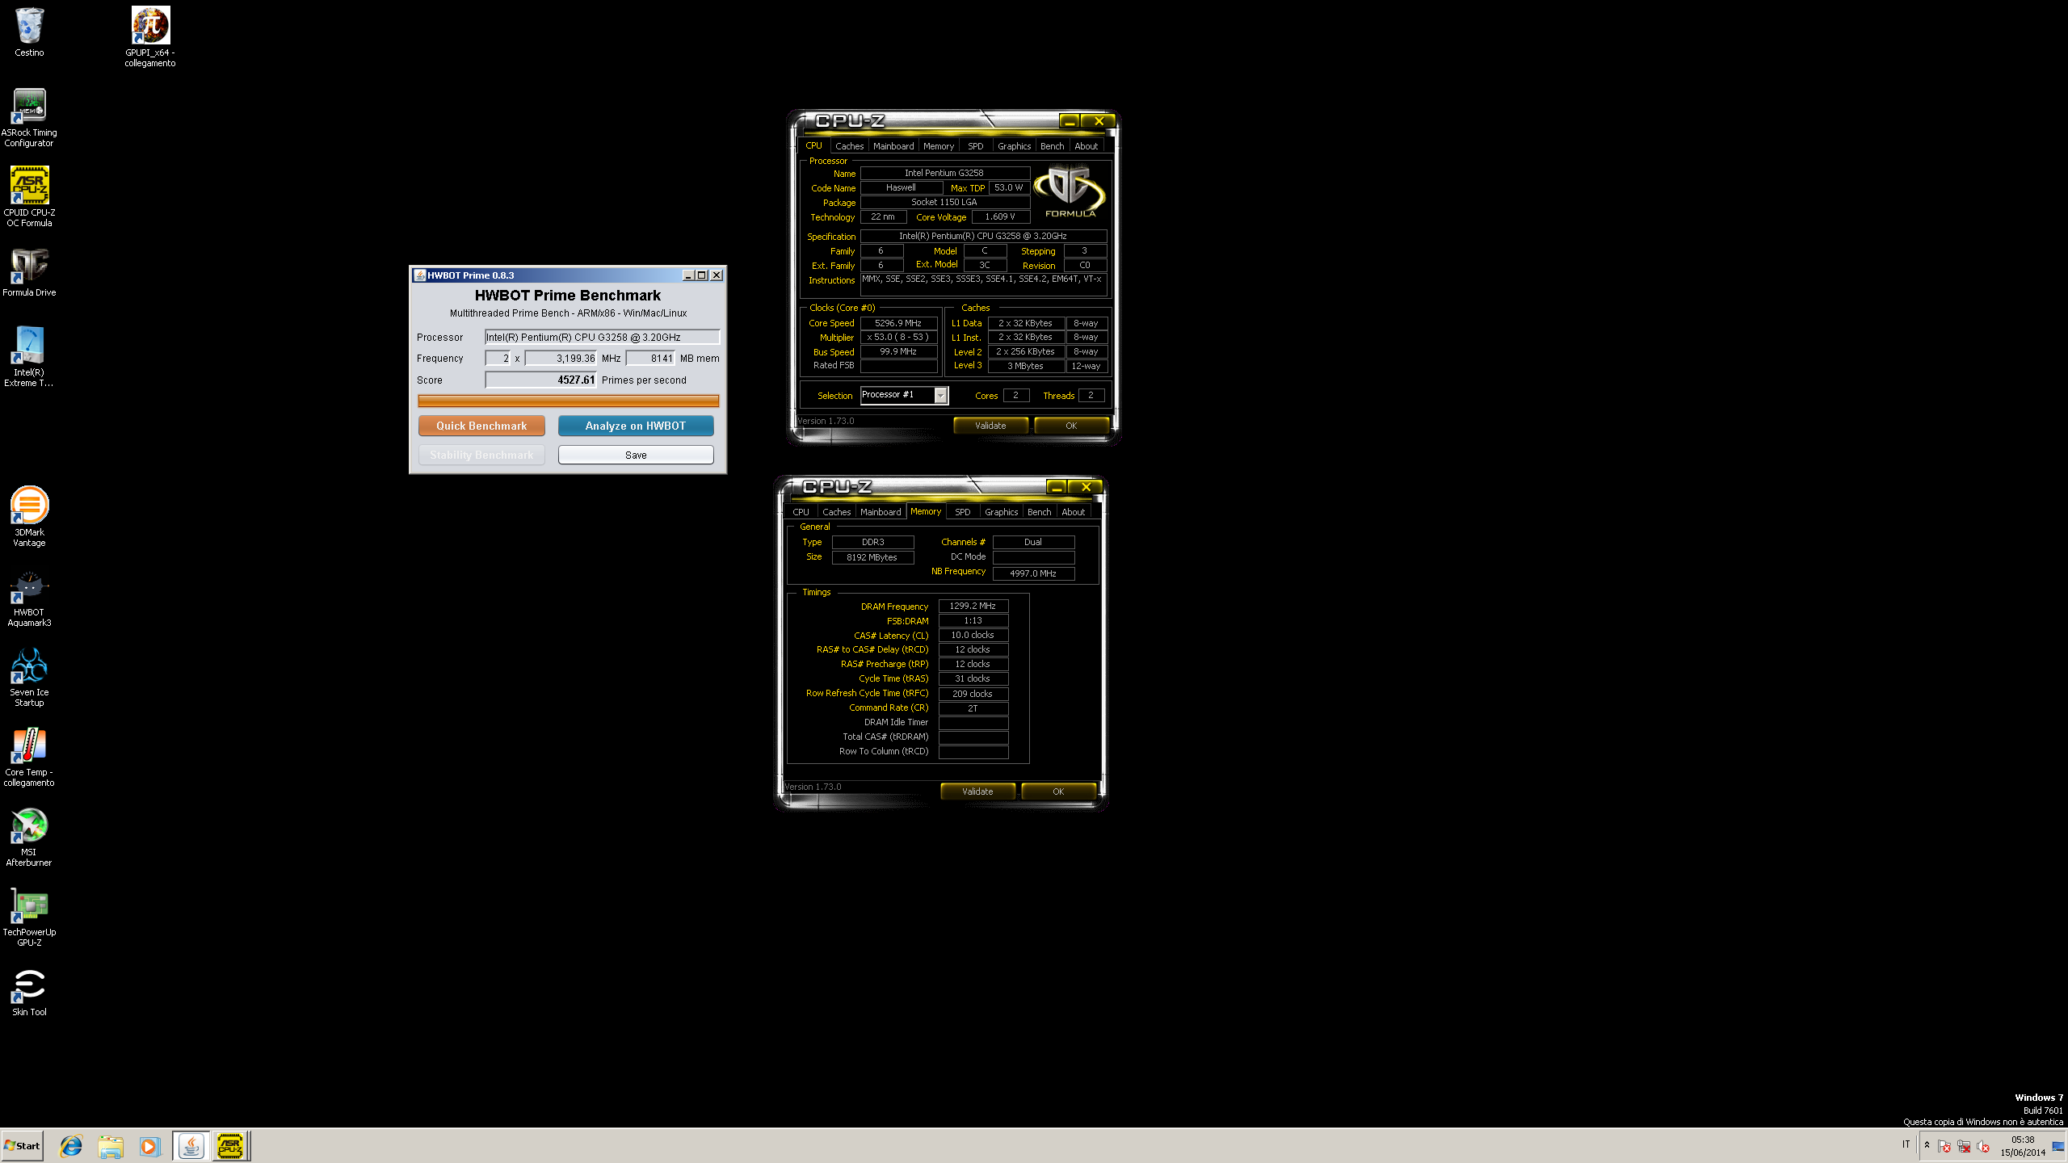This screenshot has height=1163, width=2068.
Task: Open the Cestino recycle bin icon
Action: tap(29, 32)
